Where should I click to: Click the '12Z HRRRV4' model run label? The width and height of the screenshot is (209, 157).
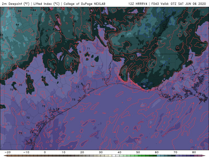pos(138,4)
